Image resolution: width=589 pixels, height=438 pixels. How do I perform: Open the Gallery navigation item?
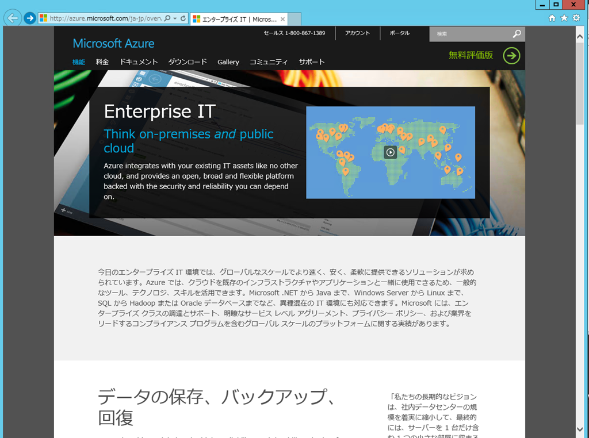[x=228, y=62]
